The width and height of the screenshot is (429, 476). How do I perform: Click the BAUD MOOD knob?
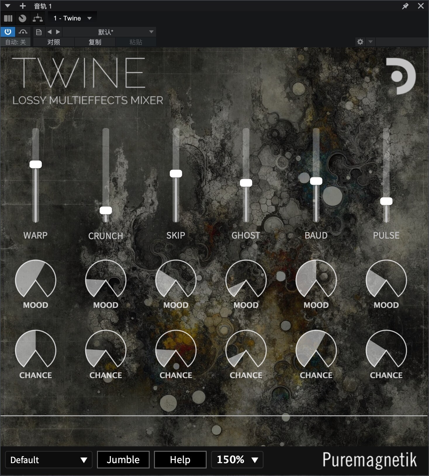coord(316,279)
